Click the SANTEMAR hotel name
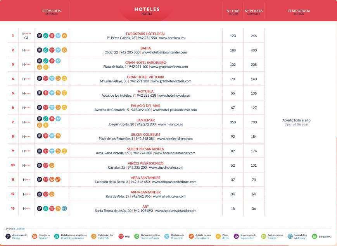This screenshot has height=246, width=337. (x=146, y=120)
